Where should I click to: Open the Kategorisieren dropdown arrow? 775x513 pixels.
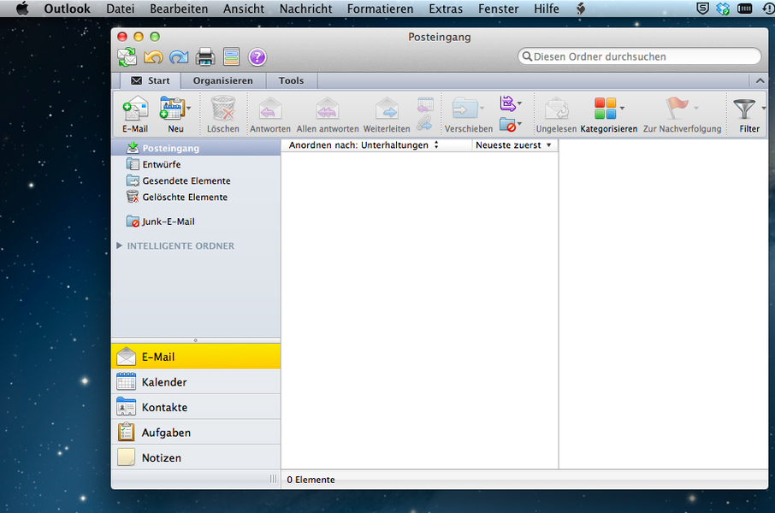pos(622,108)
